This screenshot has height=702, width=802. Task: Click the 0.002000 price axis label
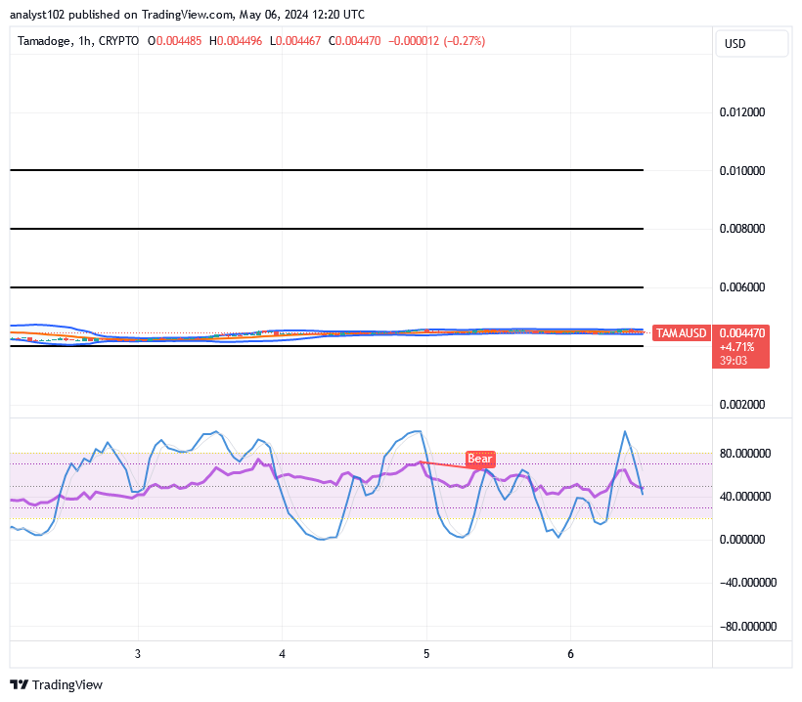click(x=742, y=405)
